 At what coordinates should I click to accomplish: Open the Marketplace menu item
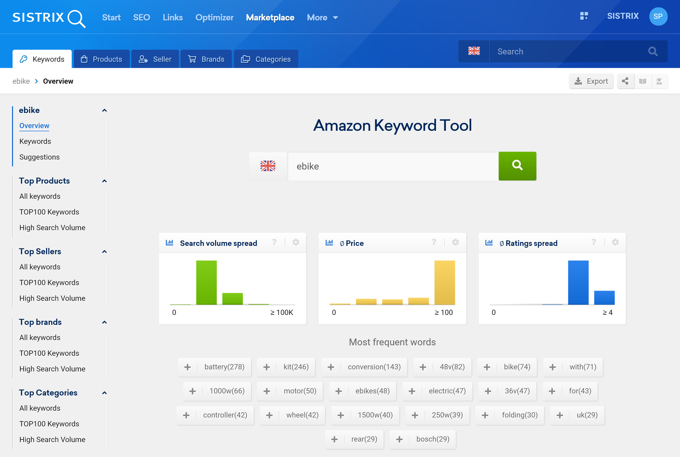pyautogui.click(x=270, y=18)
